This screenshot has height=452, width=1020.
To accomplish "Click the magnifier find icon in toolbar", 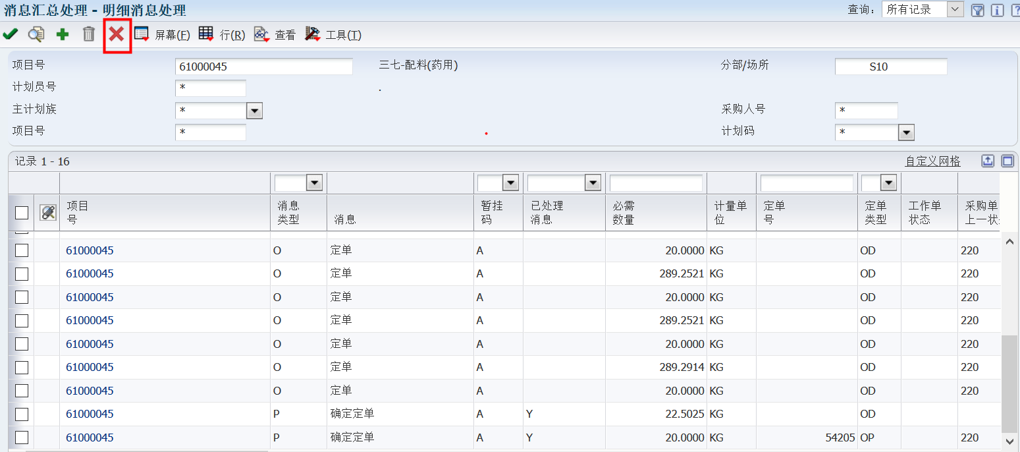I will coord(36,34).
